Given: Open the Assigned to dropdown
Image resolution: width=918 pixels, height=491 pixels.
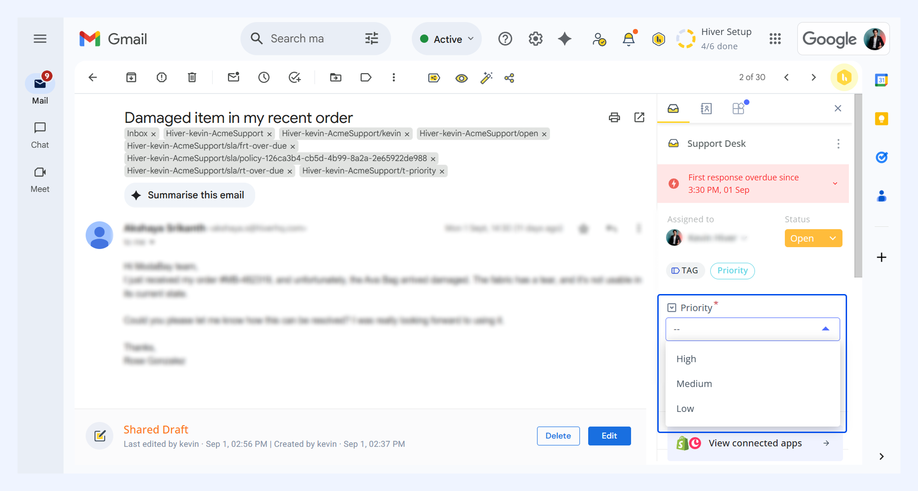Looking at the screenshot, I should (x=708, y=238).
